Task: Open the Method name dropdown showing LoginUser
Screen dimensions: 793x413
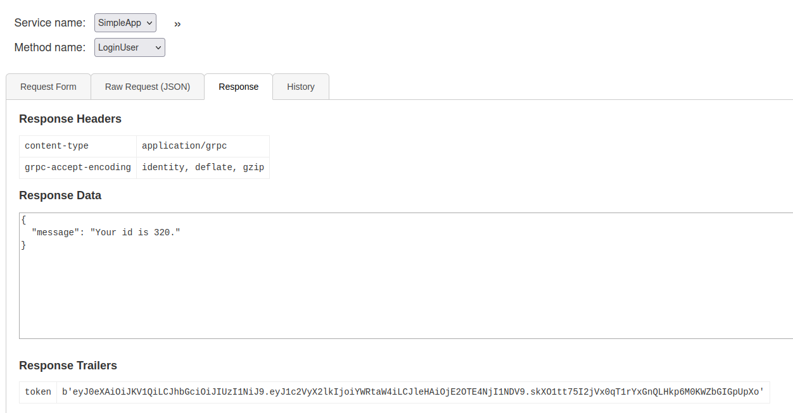Action: click(x=130, y=47)
